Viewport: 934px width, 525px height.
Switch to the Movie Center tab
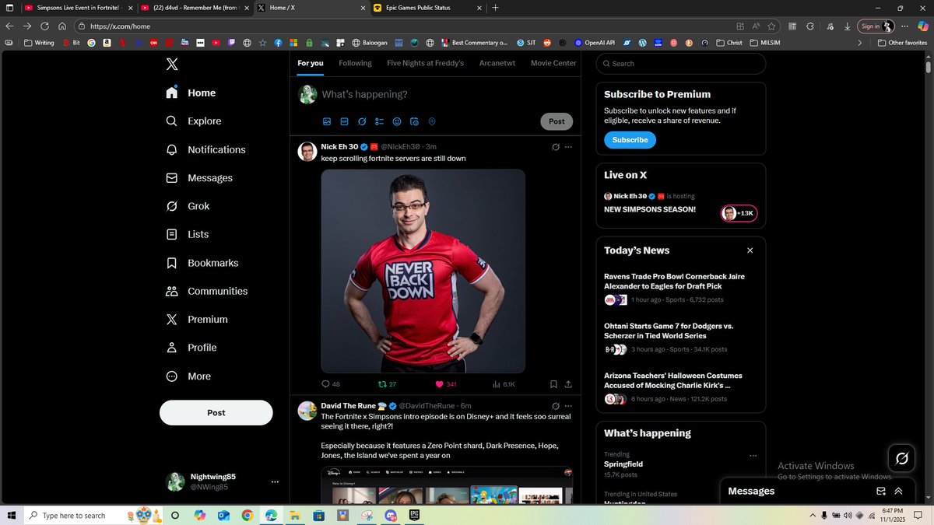pos(553,63)
